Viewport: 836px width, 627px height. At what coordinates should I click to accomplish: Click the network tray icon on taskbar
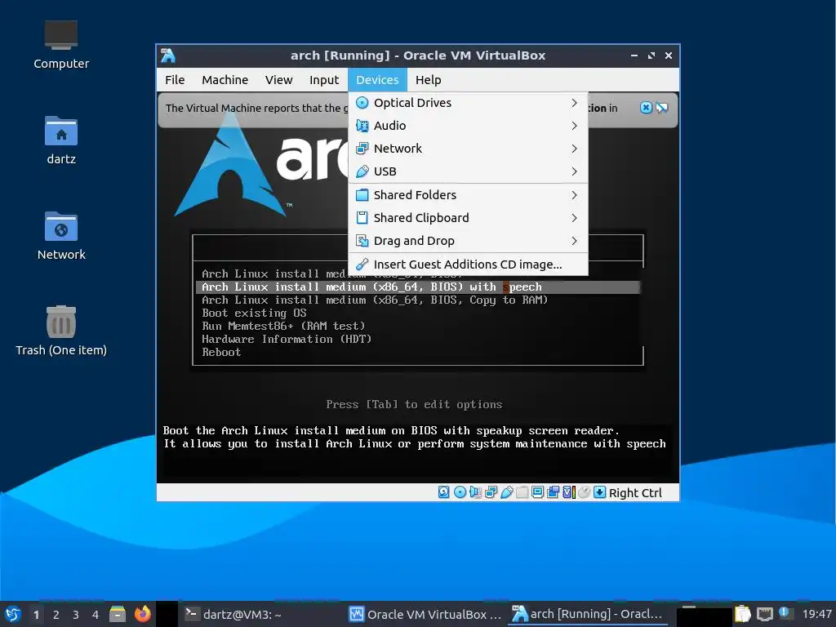click(764, 614)
